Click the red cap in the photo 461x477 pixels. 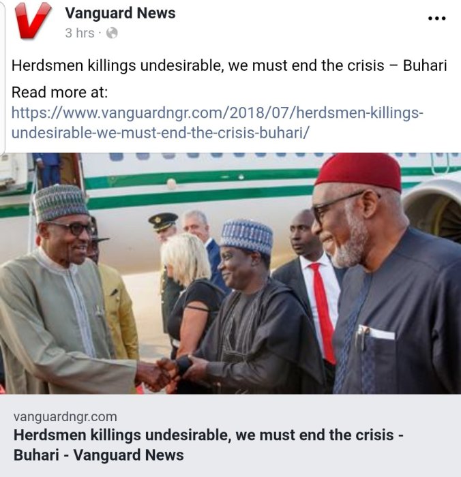click(359, 170)
